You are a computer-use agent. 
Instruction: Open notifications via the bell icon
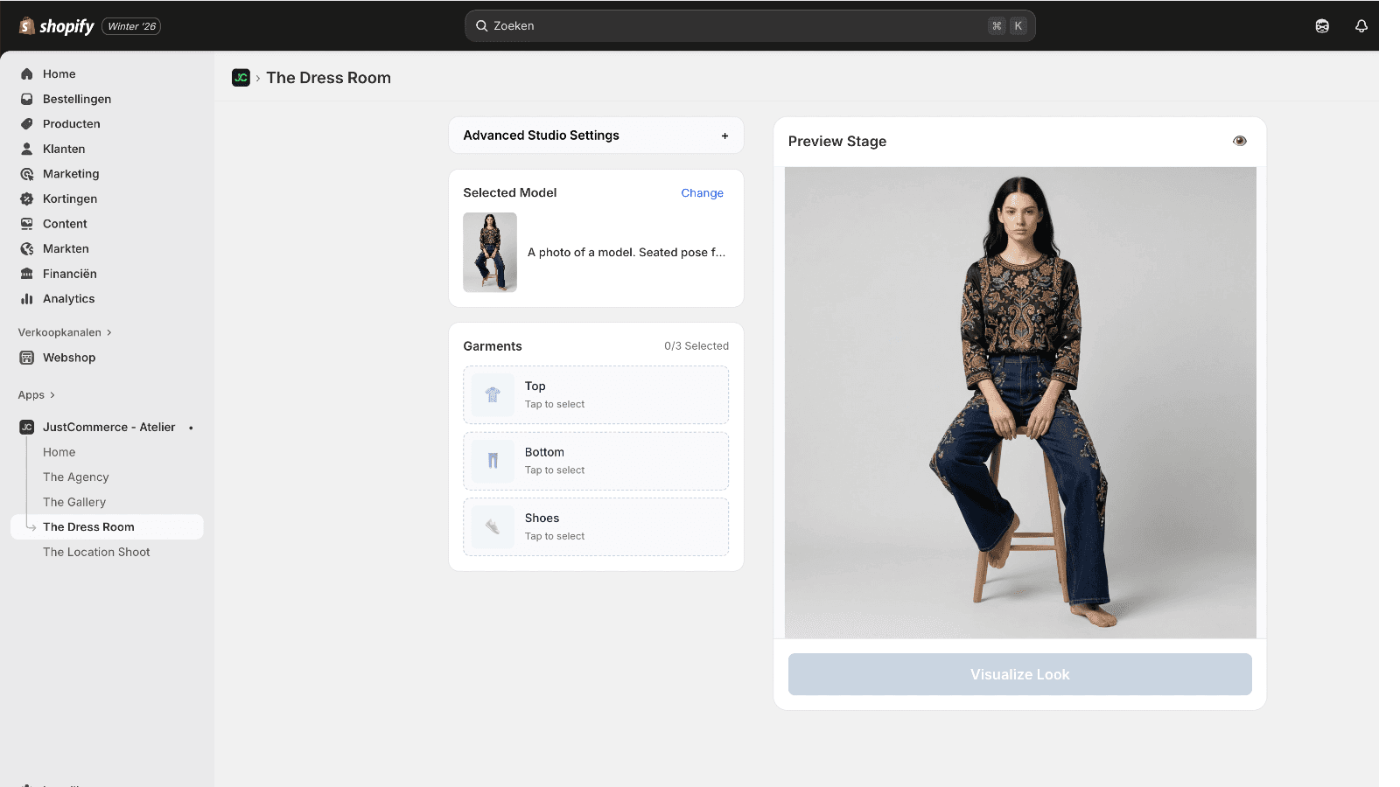1361,25
